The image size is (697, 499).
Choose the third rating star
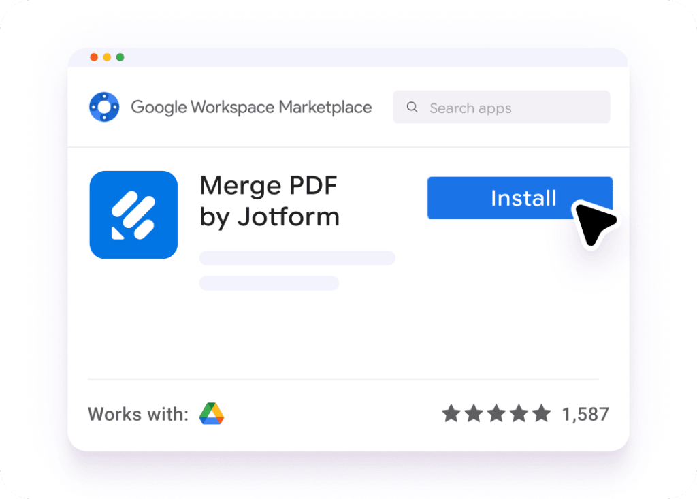pyautogui.click(x=496, y=413)
